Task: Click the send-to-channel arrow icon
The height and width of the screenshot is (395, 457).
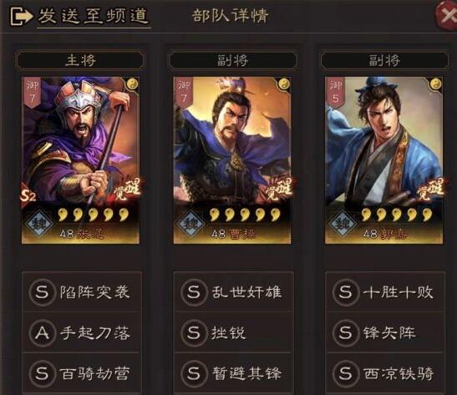Action: [21, 16]
